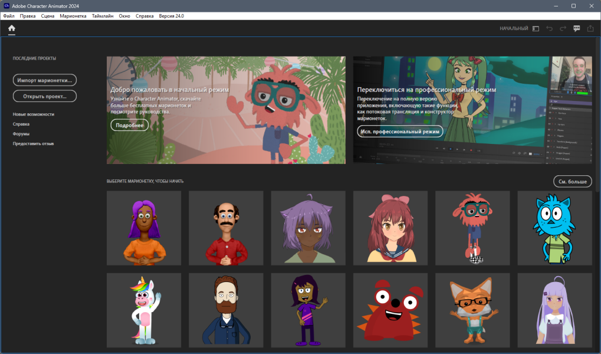
Task: Click the Открыть проект button
Action: 45,96
